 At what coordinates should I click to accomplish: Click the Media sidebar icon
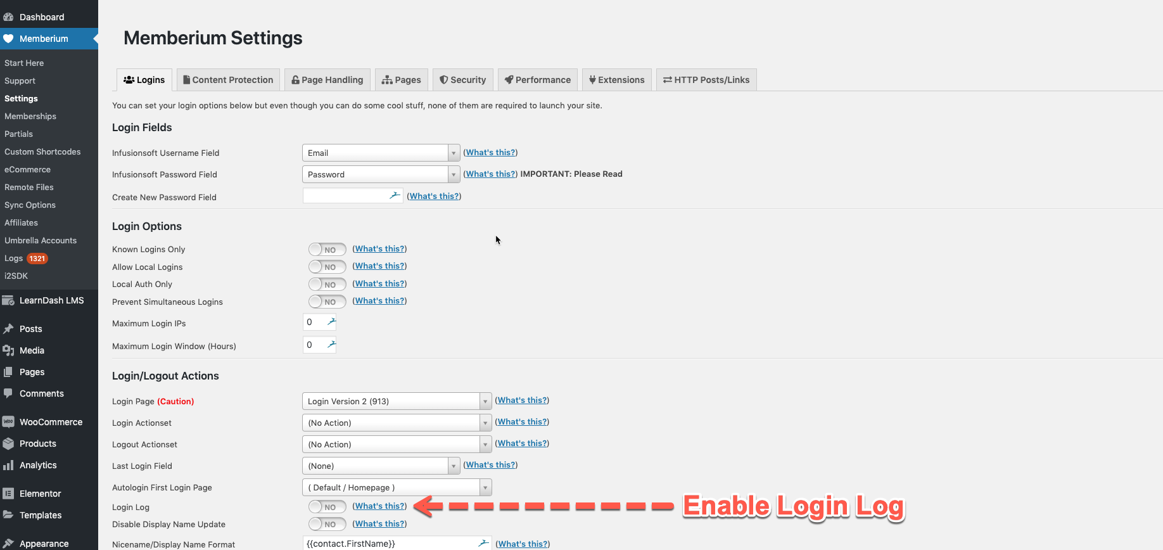[x=8, y=350]
